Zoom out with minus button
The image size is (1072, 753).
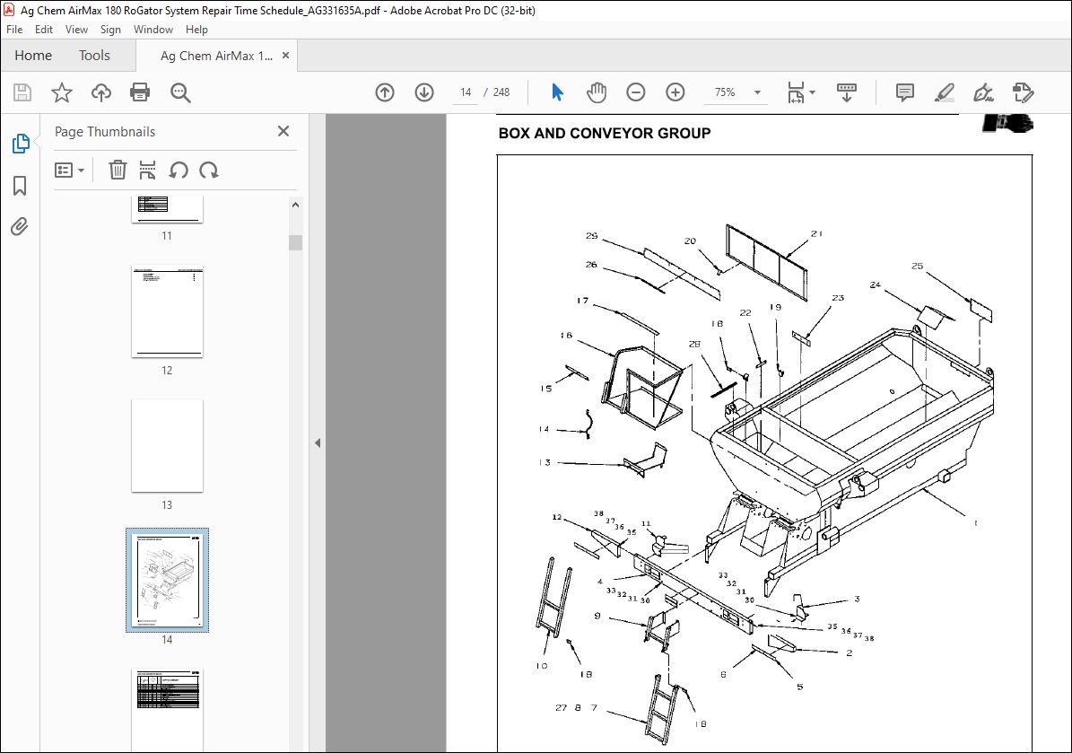pos(636,92)
